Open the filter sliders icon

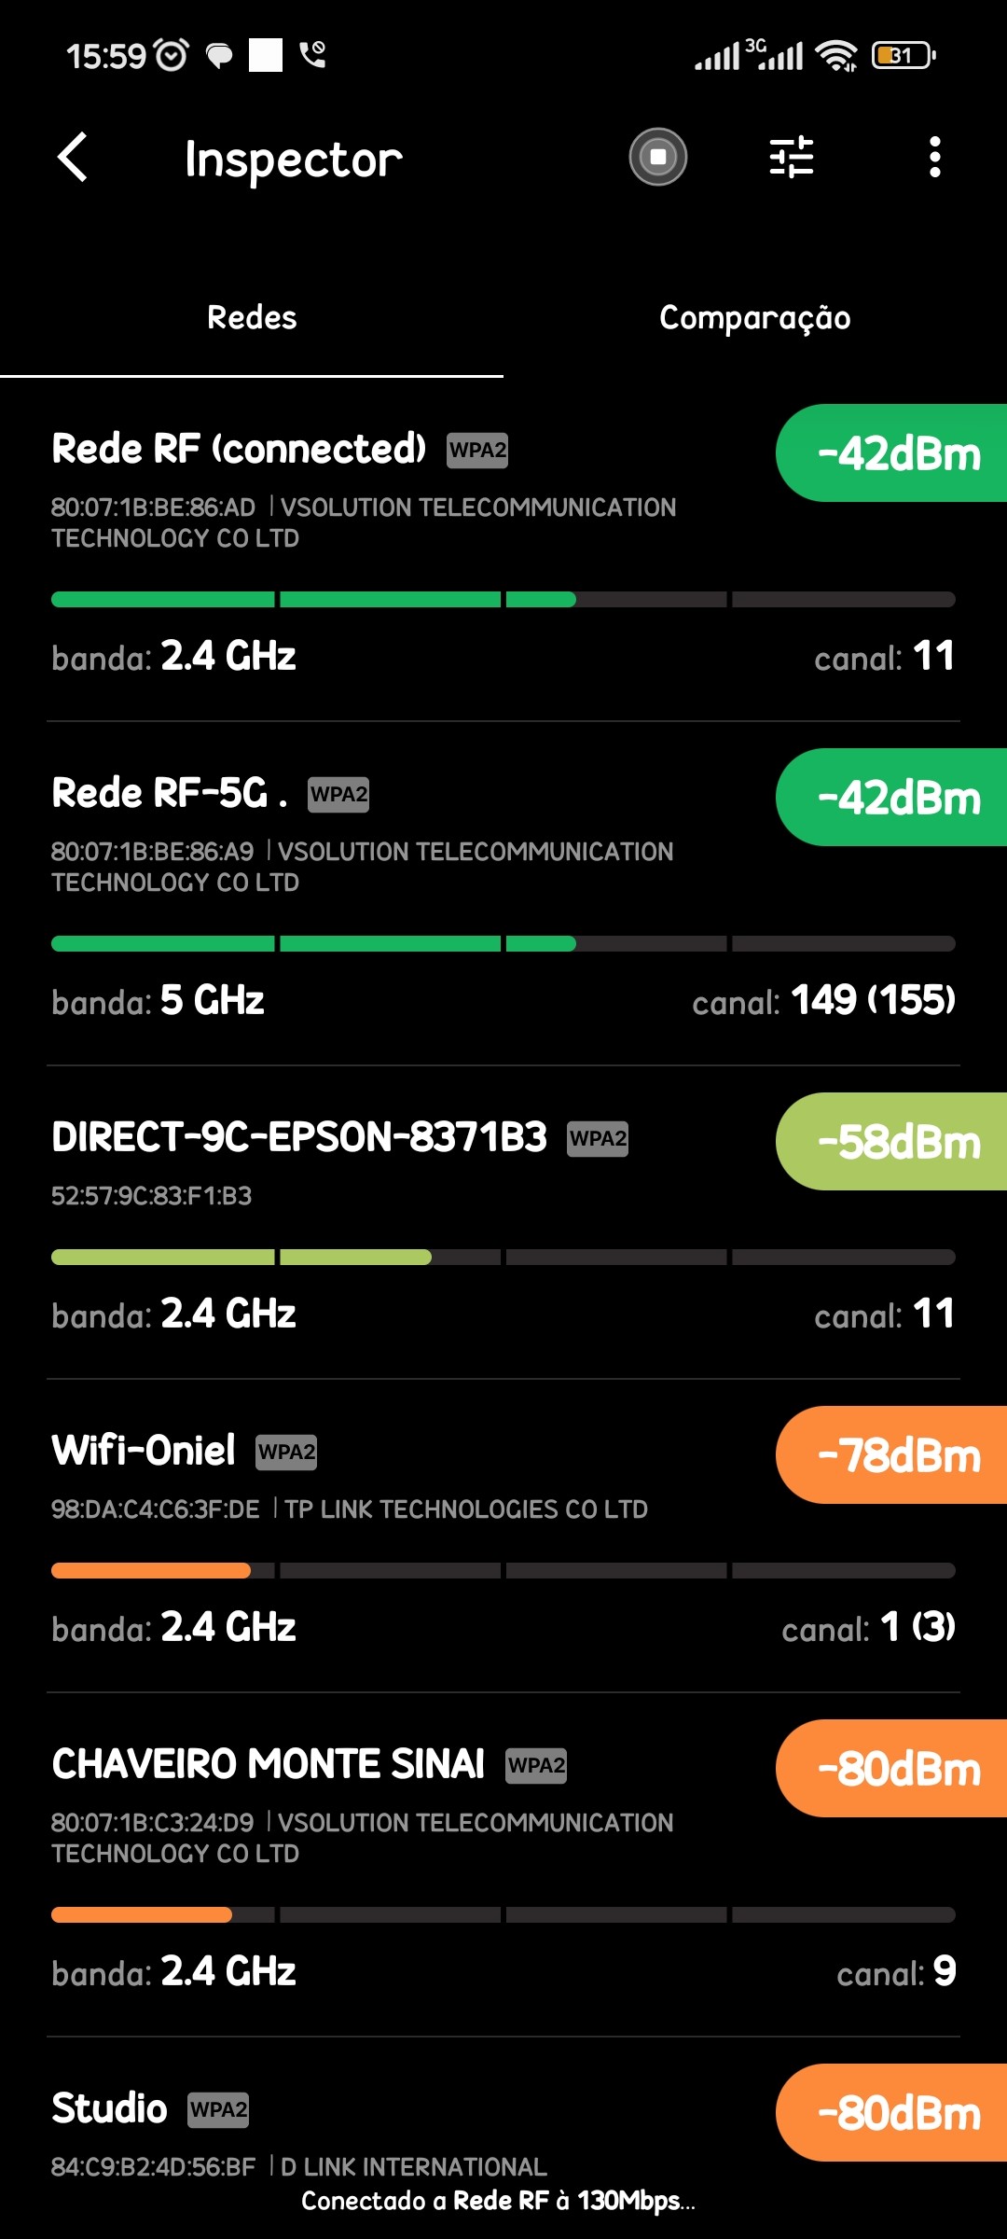pyautogui.click(x=792, y=157)
